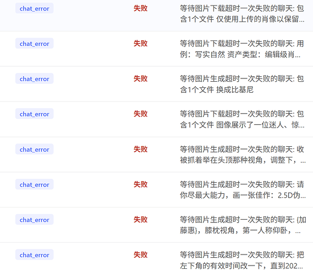Open message mentioning 图像展示了一位迷人
Screen dimensions: 313x276
point(242,120)
